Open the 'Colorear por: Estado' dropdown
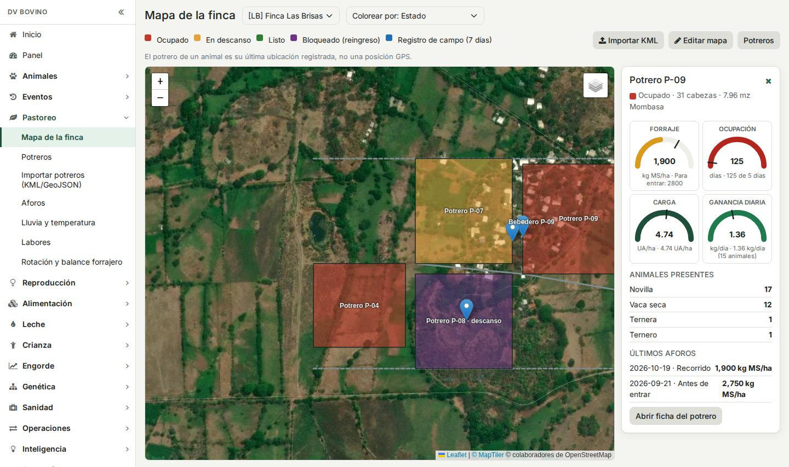This screenshot has width=789, height=467. [x=415, y=16]
